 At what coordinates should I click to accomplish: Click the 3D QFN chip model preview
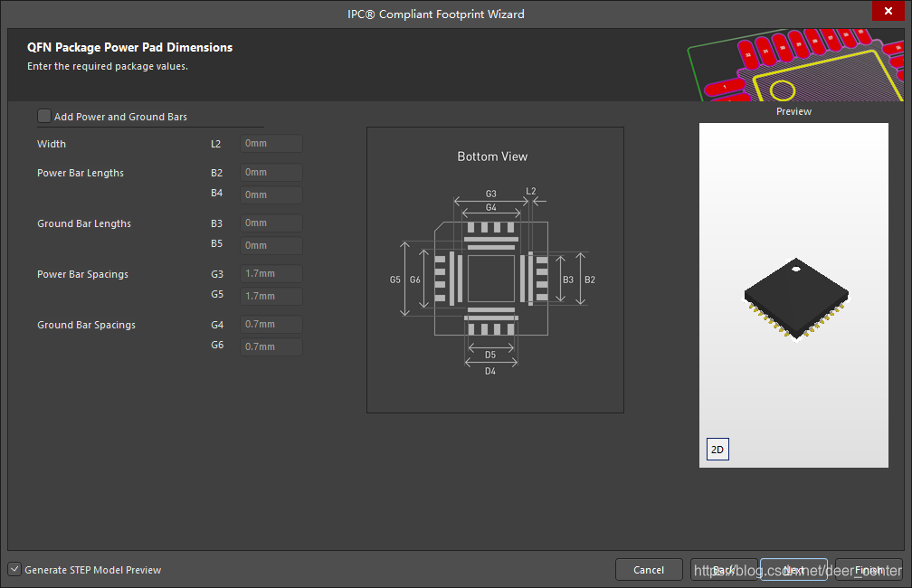pos(796,300)
